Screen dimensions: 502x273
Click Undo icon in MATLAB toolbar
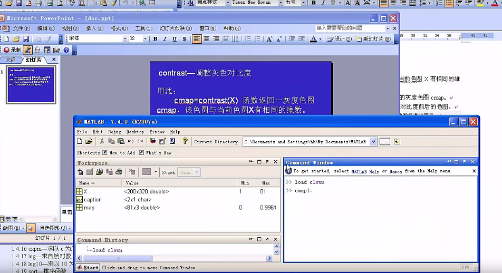click(131, 141)
